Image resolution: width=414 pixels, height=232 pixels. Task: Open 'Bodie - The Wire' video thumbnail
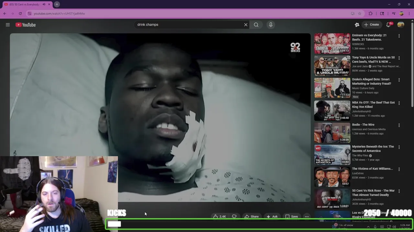tap(332, 132)
